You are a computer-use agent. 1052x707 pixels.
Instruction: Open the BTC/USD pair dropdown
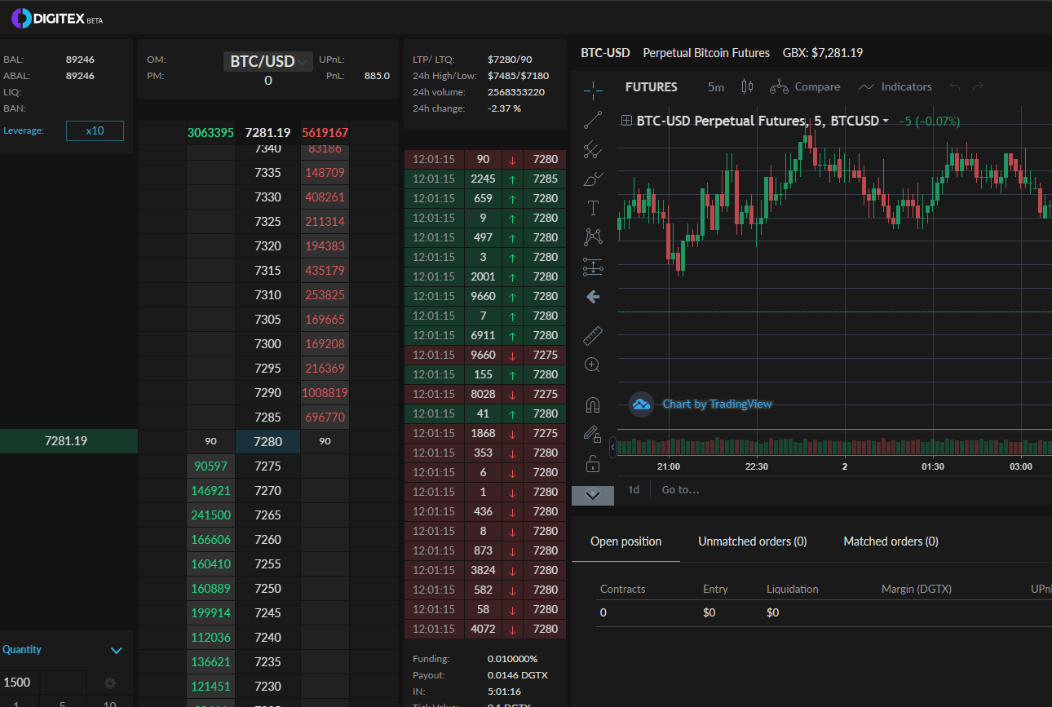point(268,61)
